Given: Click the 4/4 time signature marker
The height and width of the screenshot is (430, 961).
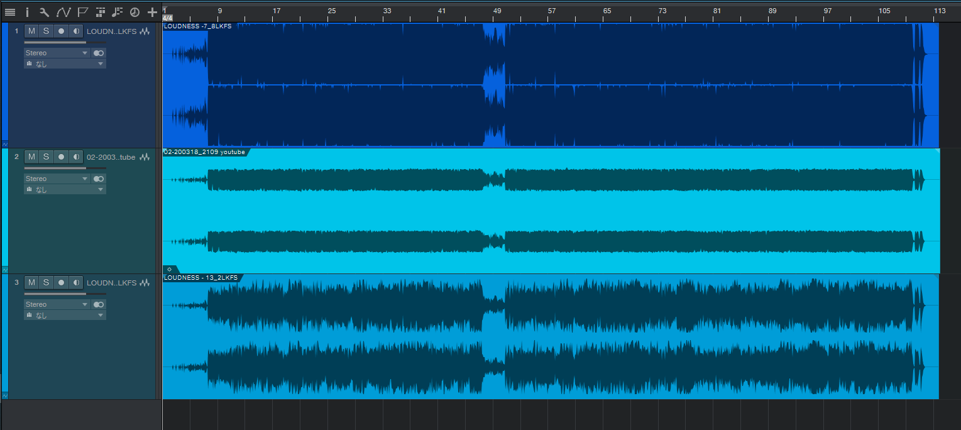Looking at the screenshot, I should click(167, 18).
